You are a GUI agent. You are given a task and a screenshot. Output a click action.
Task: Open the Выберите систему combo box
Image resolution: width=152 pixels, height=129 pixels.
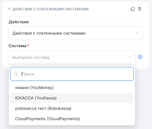(72, 57)
